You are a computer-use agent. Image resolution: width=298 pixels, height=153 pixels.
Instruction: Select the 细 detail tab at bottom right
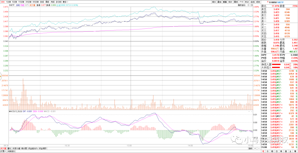point(272,151)
